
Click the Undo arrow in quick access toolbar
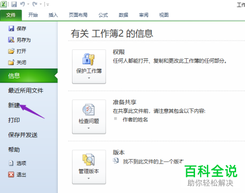(x=23, y=4)
